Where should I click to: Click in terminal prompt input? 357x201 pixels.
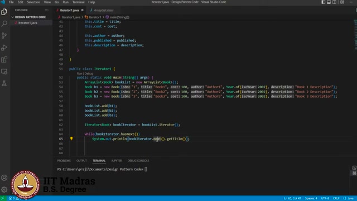point(146,169)
